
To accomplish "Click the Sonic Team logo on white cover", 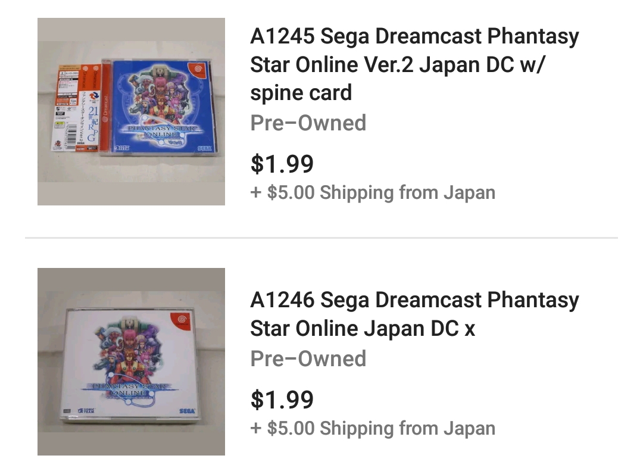I will 86,410.
